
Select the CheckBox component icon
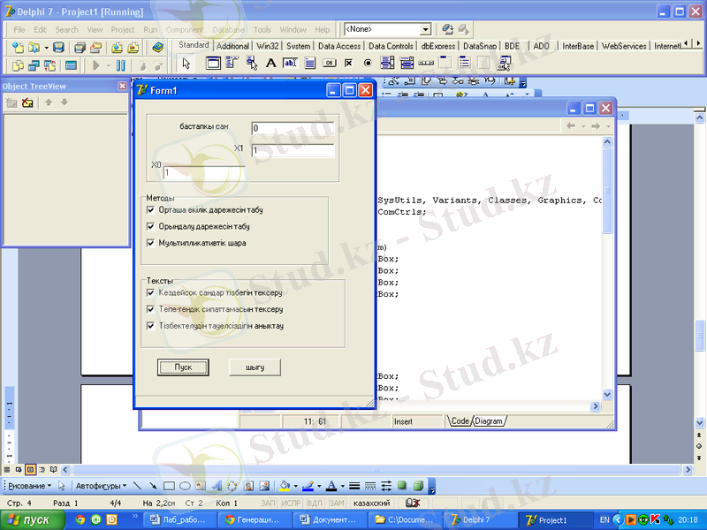pyautogui.click(x=348, y=63)
